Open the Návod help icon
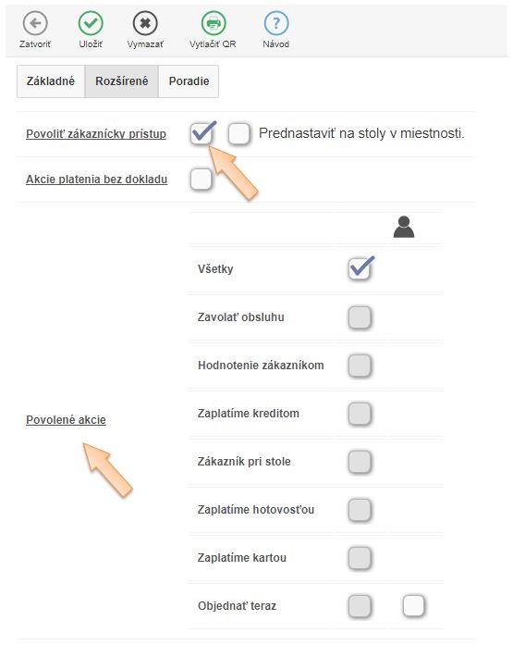The image size is (513, 657). tap(276, 23)
